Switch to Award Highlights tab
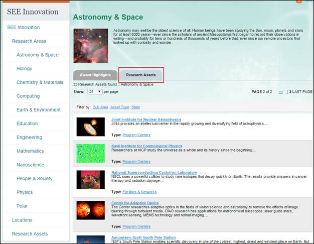314x244 pixels. [x=95, y=75]
